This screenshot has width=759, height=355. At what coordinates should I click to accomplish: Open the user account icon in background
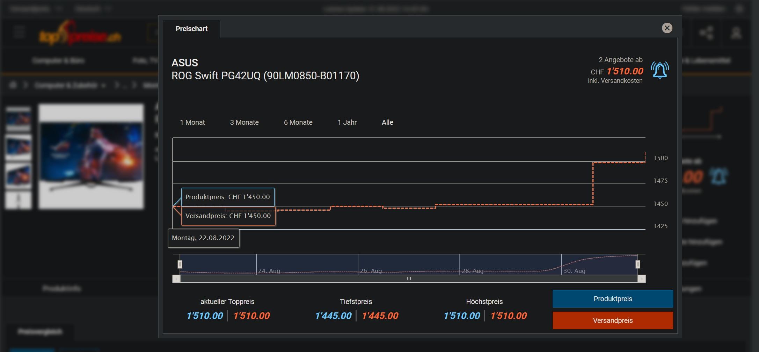tap(736, 33)
